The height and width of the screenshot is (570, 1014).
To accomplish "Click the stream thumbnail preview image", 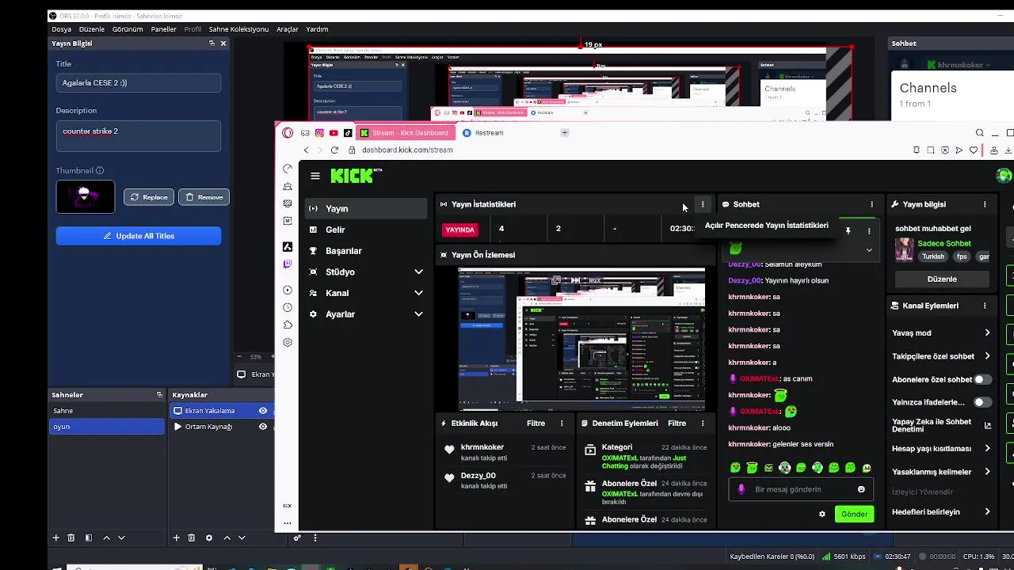I will 86,197.
